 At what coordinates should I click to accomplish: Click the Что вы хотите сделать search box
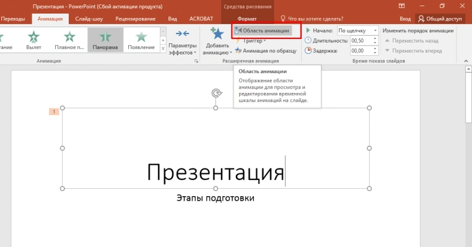click(312, 19)
